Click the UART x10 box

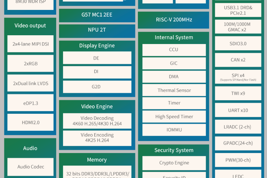(238, 110)
